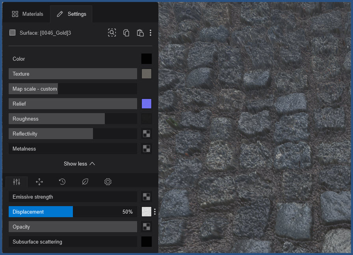Viewport: 353px width, 255px height.
Task: Open the material settings gear panel
Action: point(108,182)
